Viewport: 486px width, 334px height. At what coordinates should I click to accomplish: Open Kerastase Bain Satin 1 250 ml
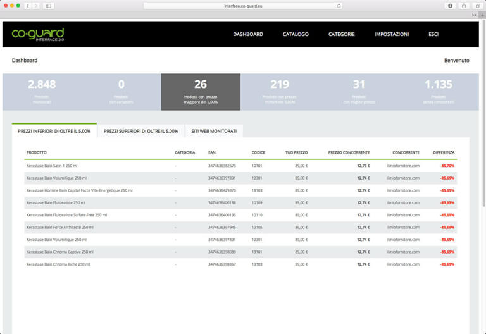click(52, 166)
